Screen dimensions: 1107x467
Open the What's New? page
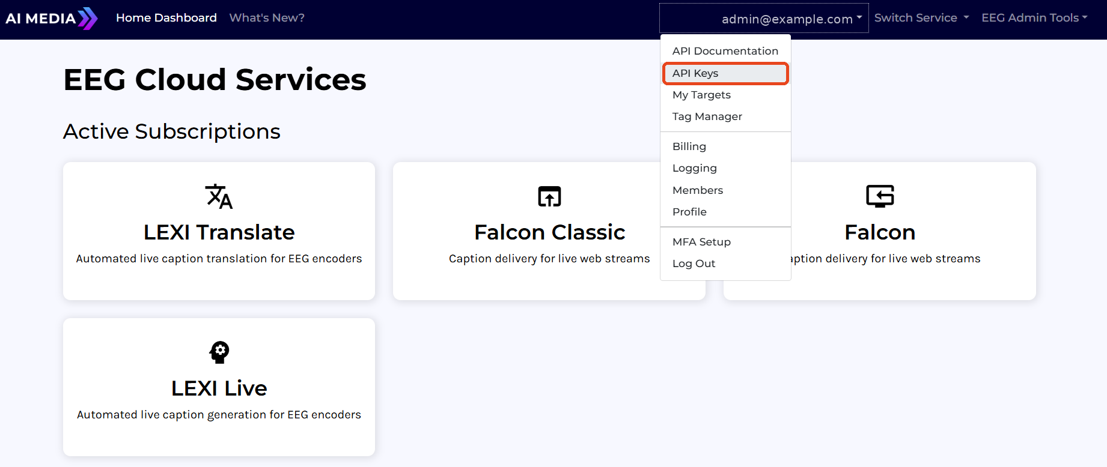[267, 18]
